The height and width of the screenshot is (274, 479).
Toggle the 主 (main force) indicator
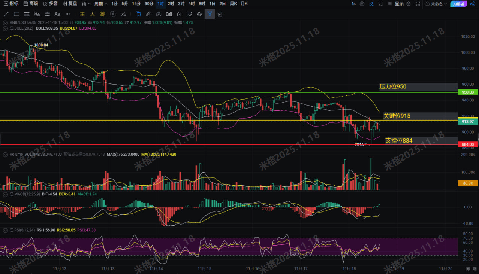click(82, 14)
